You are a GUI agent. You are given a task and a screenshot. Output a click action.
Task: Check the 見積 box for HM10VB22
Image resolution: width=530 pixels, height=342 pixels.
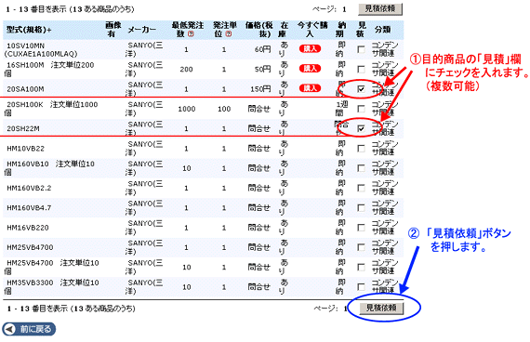tap(361, 149)
